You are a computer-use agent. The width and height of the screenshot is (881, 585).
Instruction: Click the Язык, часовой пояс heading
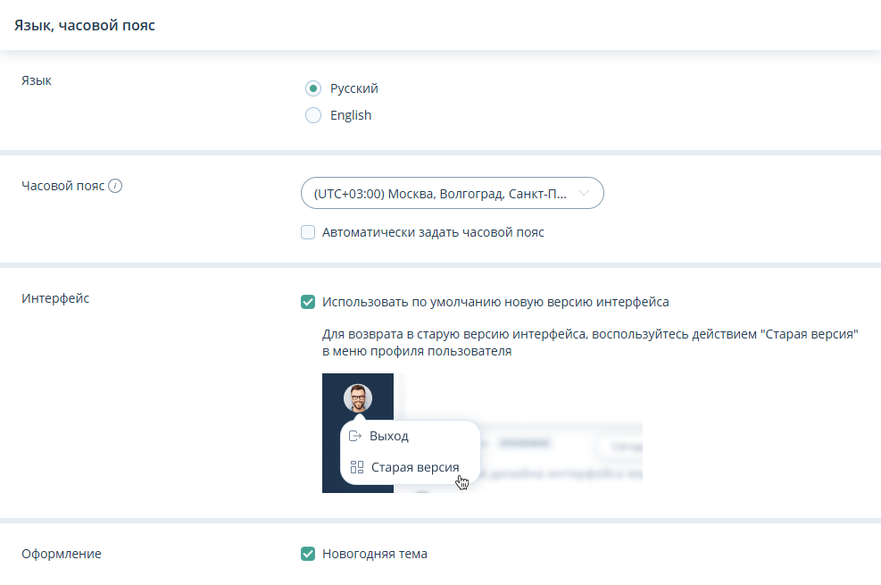point(85,25)
